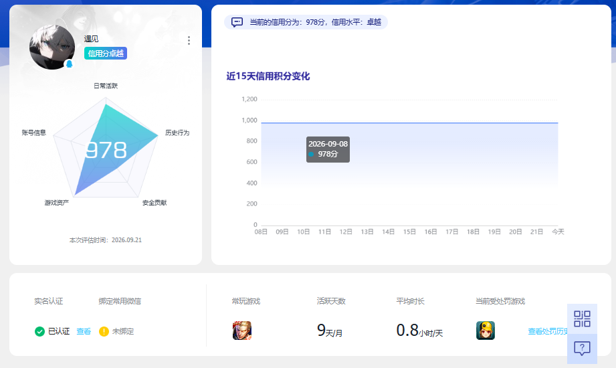Click the user avatar picture

tap(52, 48)
